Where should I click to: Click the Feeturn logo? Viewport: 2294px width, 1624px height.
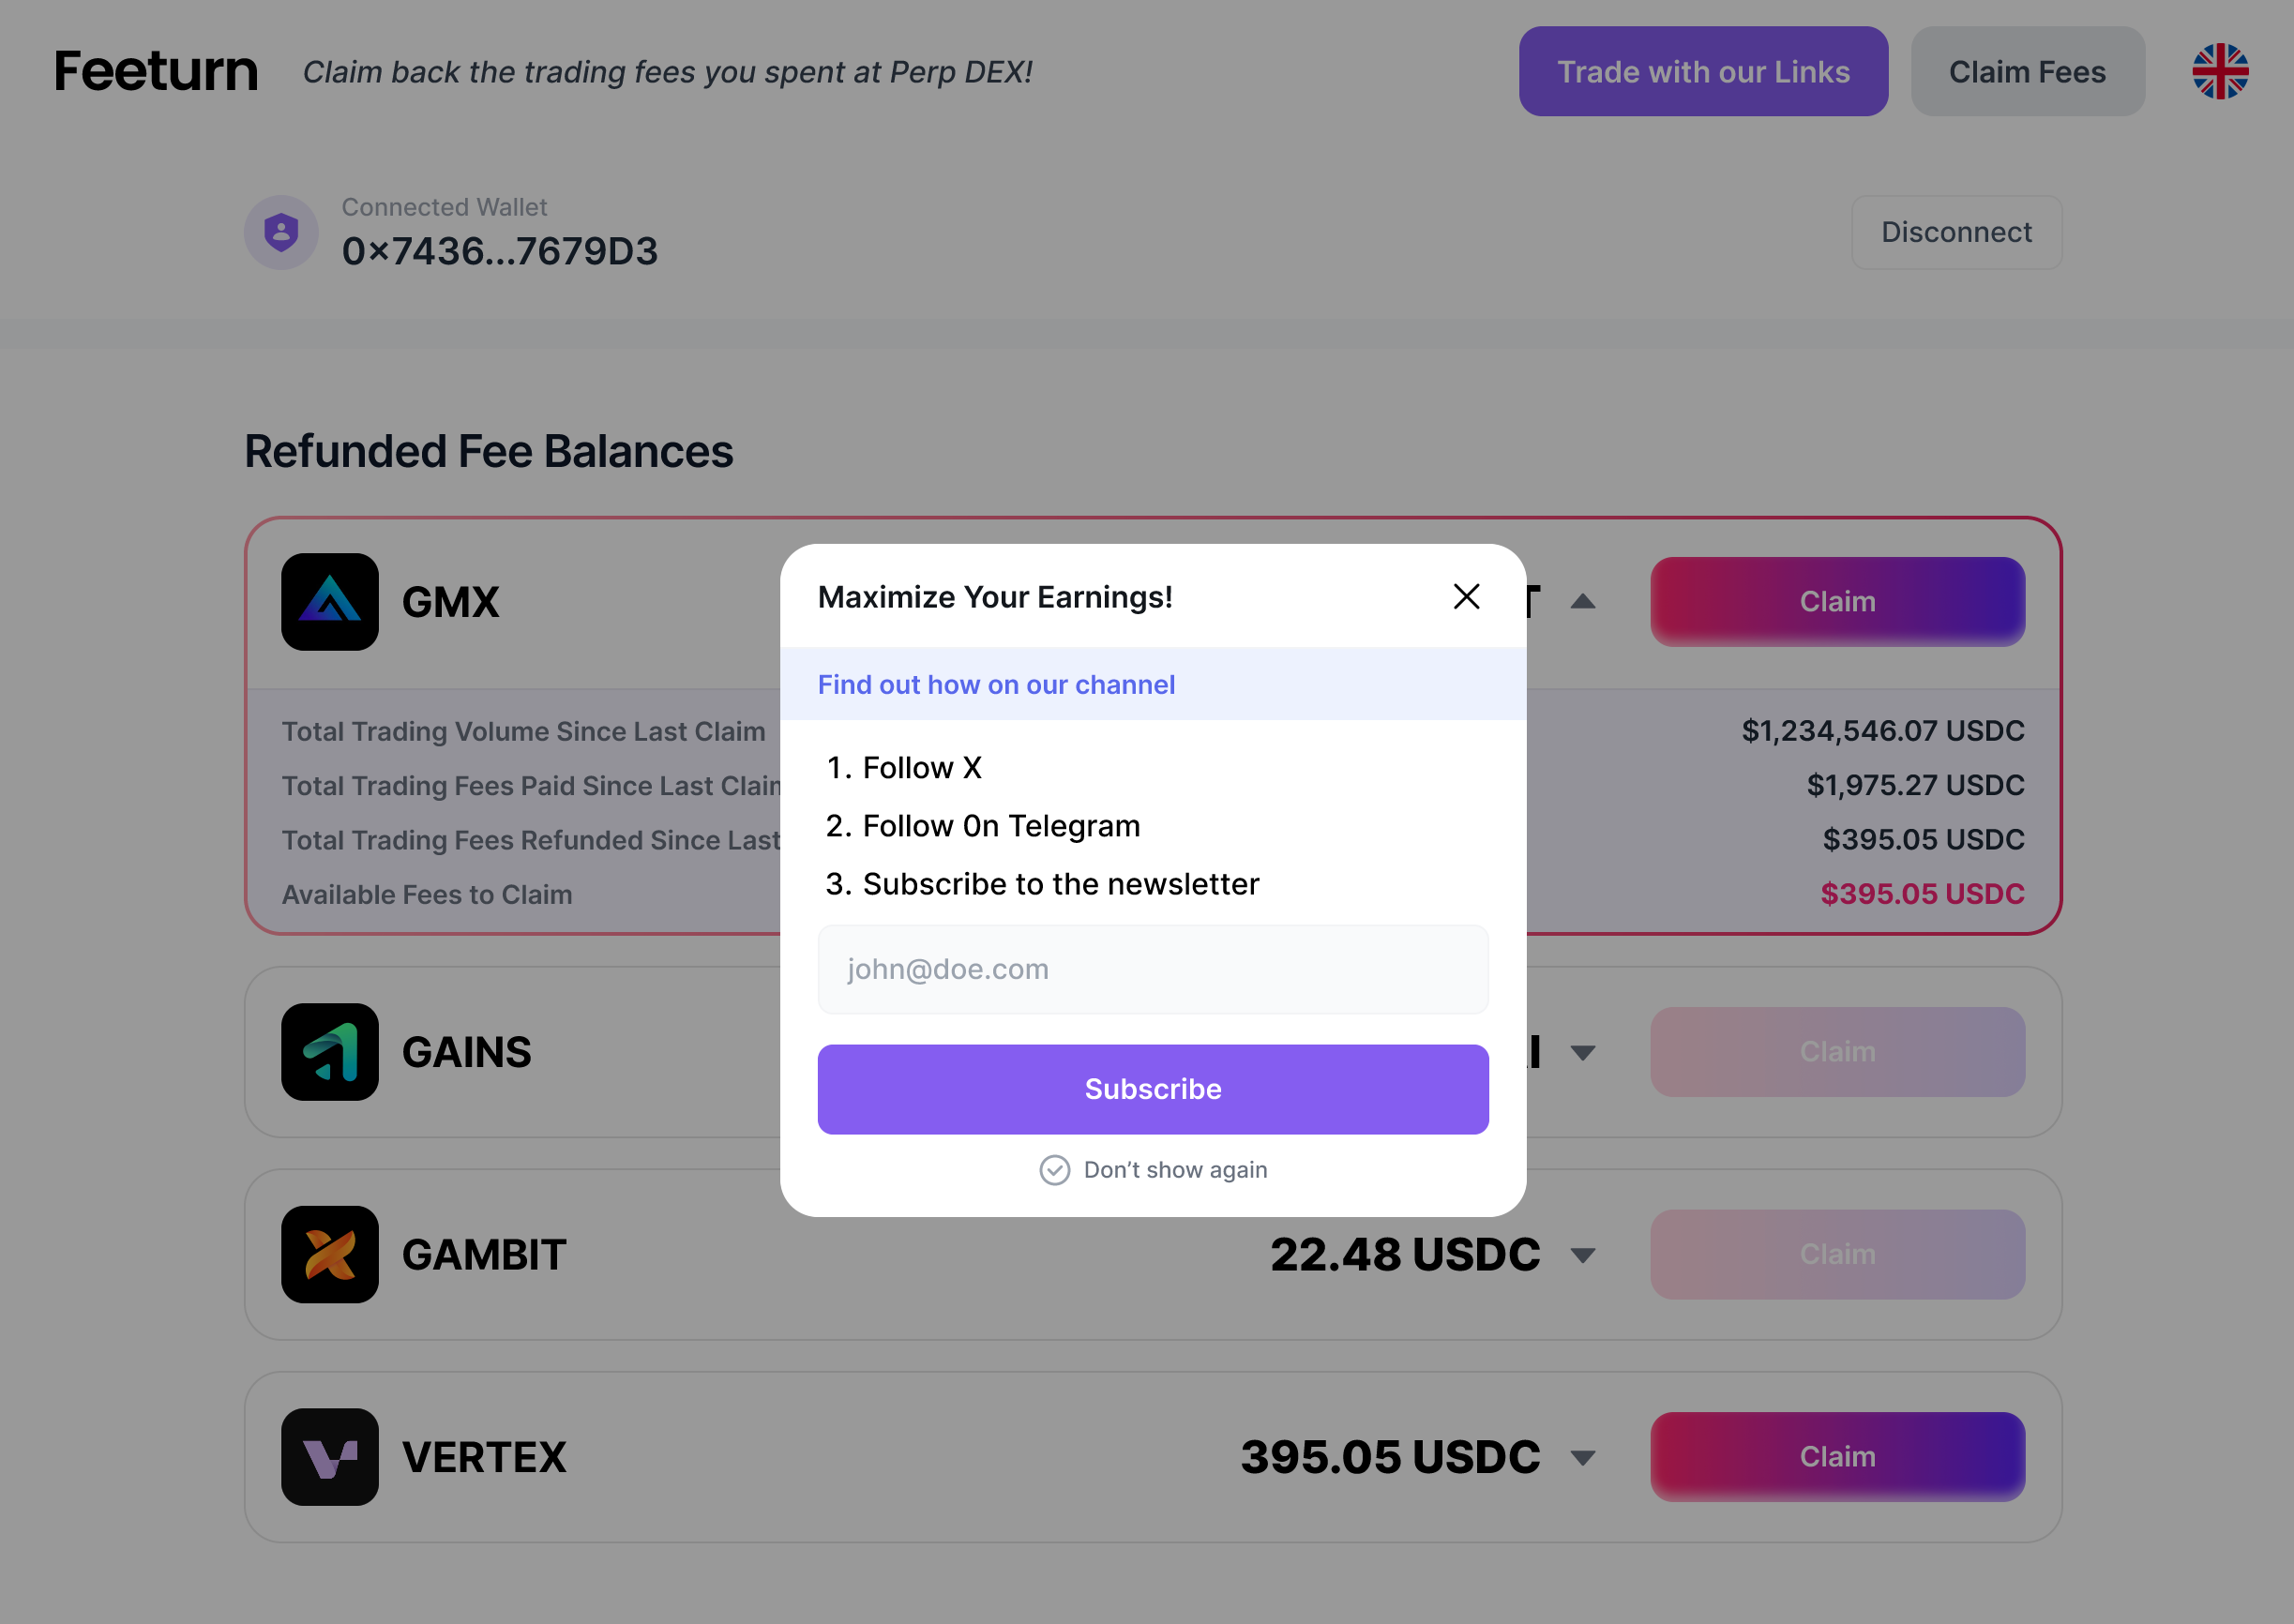[156, 72]
